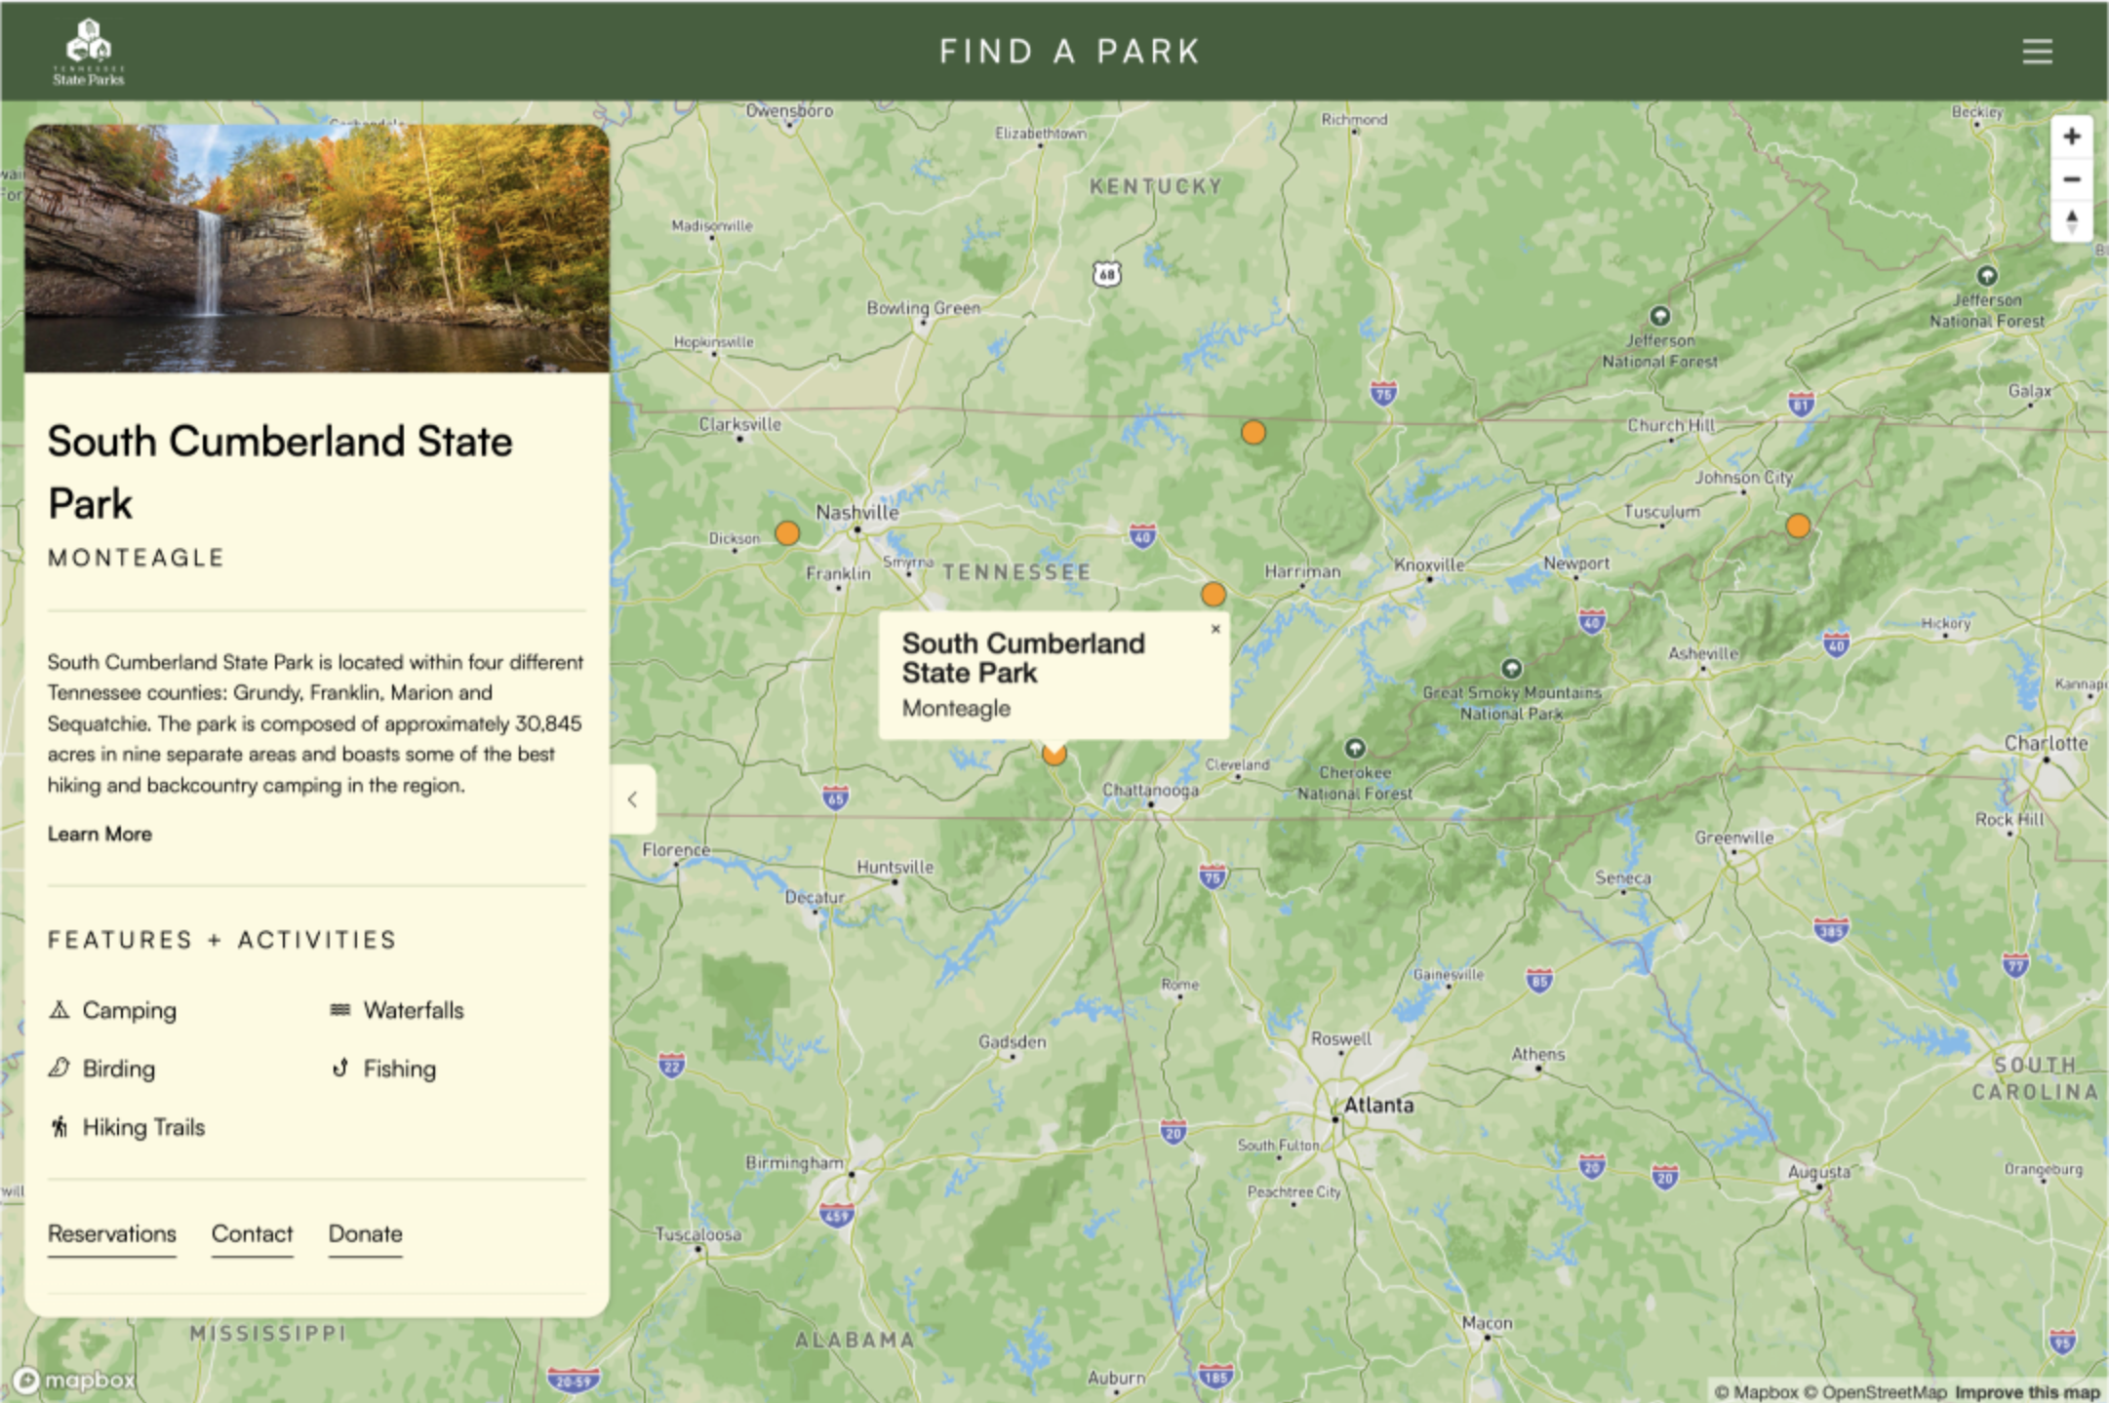This screenshot has height=1403, width=2109.
Task: Open the hamburger menu
Action: (x=2037, y=52)
